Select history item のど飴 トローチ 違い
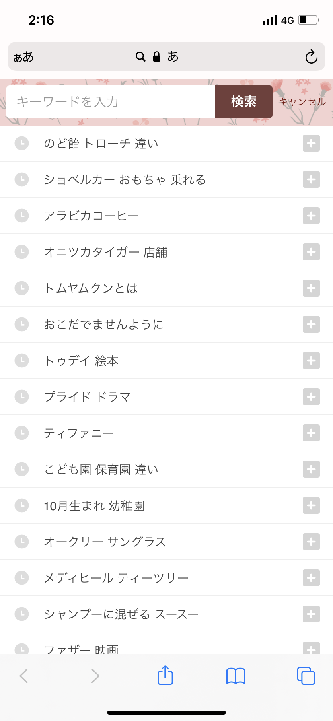Screen dimensions: 333x721 coord(101,143)
